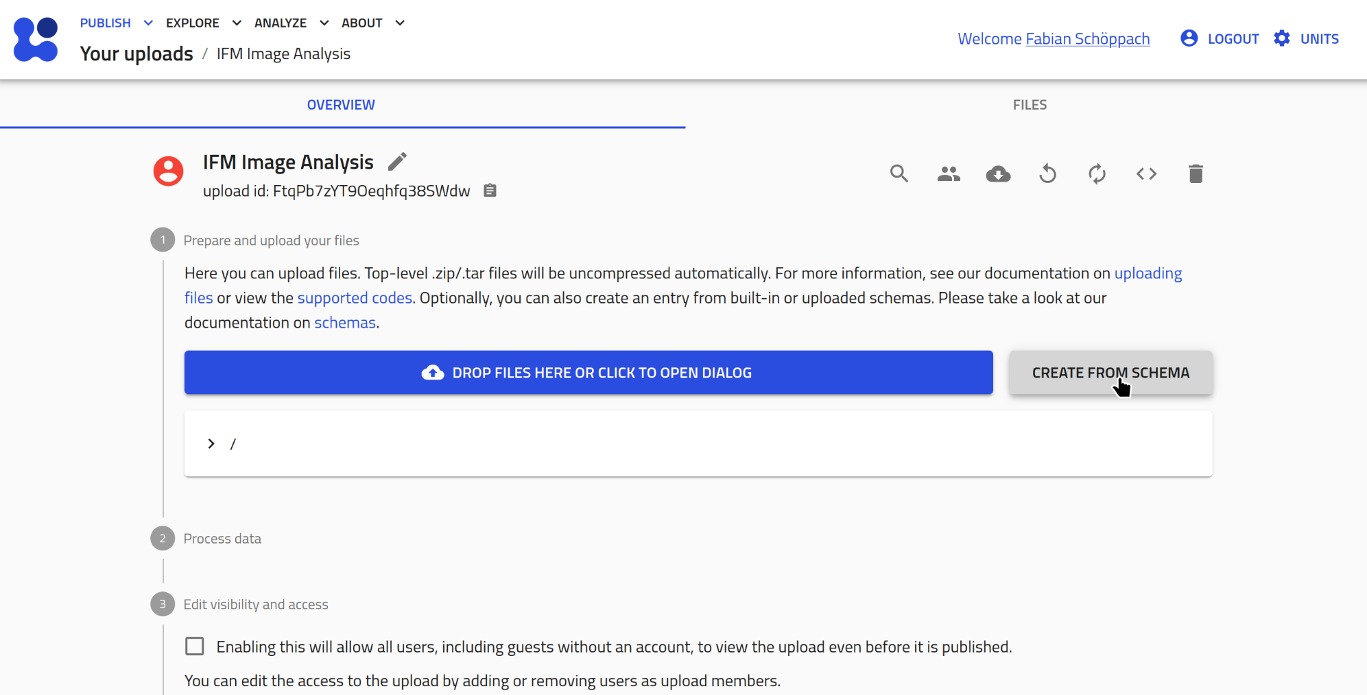The height and width of the screenshot is (695, 1367).
Task: Open the Analyze dropdown menu
Action: pos(291,23)
